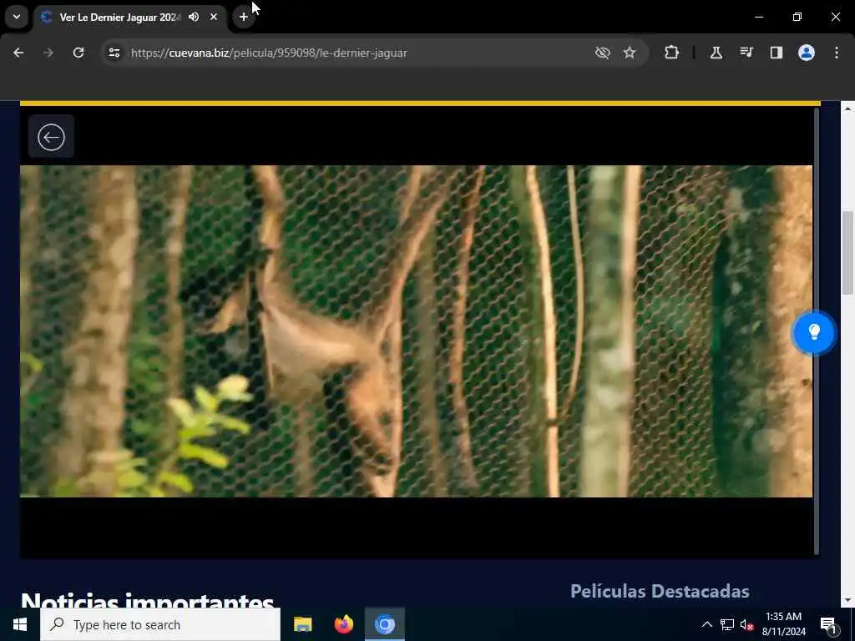Reload the cuevana page
The height and width of the screenshot is (641, 855).
(78, 53)
